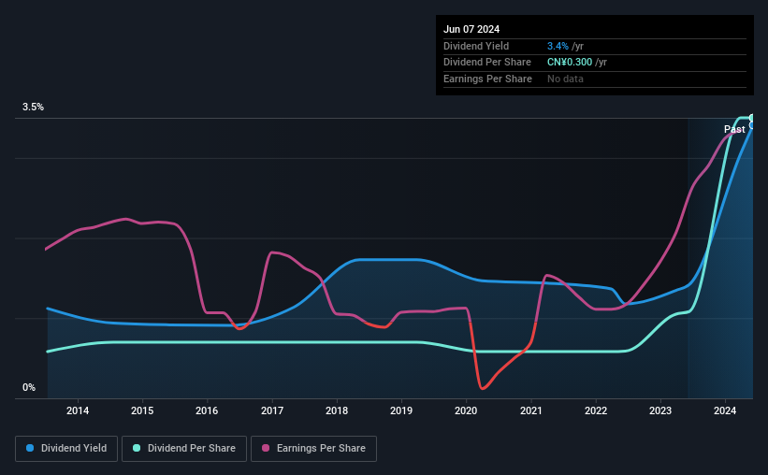Click the 'No data' earnings tooltip value

[x=565, y=79]
